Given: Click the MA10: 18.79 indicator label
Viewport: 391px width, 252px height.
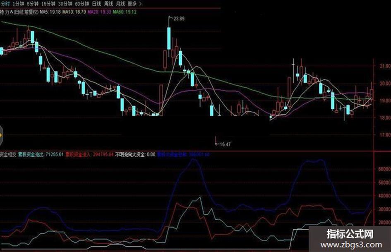Looking at the screenshot, I should click(74, 12).
